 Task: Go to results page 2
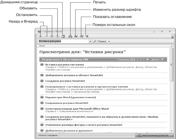pos(138,59)
